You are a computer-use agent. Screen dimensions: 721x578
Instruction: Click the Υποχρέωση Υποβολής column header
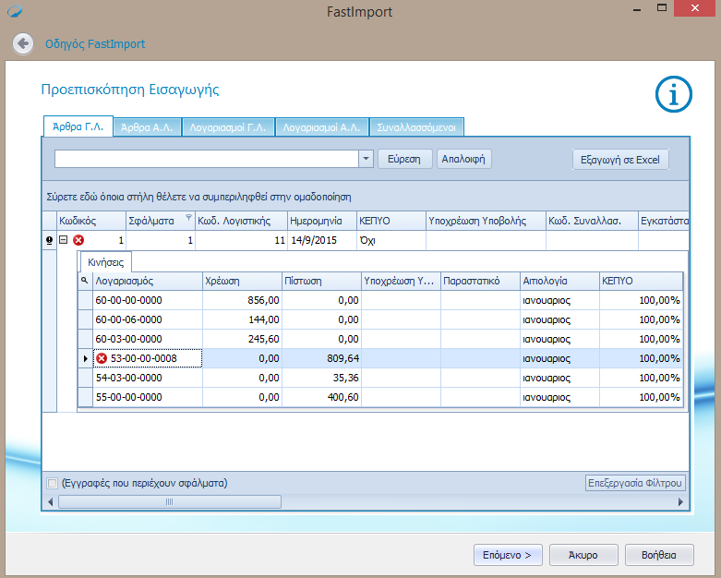click(x=486, y=221)
